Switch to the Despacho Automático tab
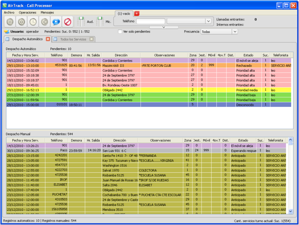 [27, 39]
